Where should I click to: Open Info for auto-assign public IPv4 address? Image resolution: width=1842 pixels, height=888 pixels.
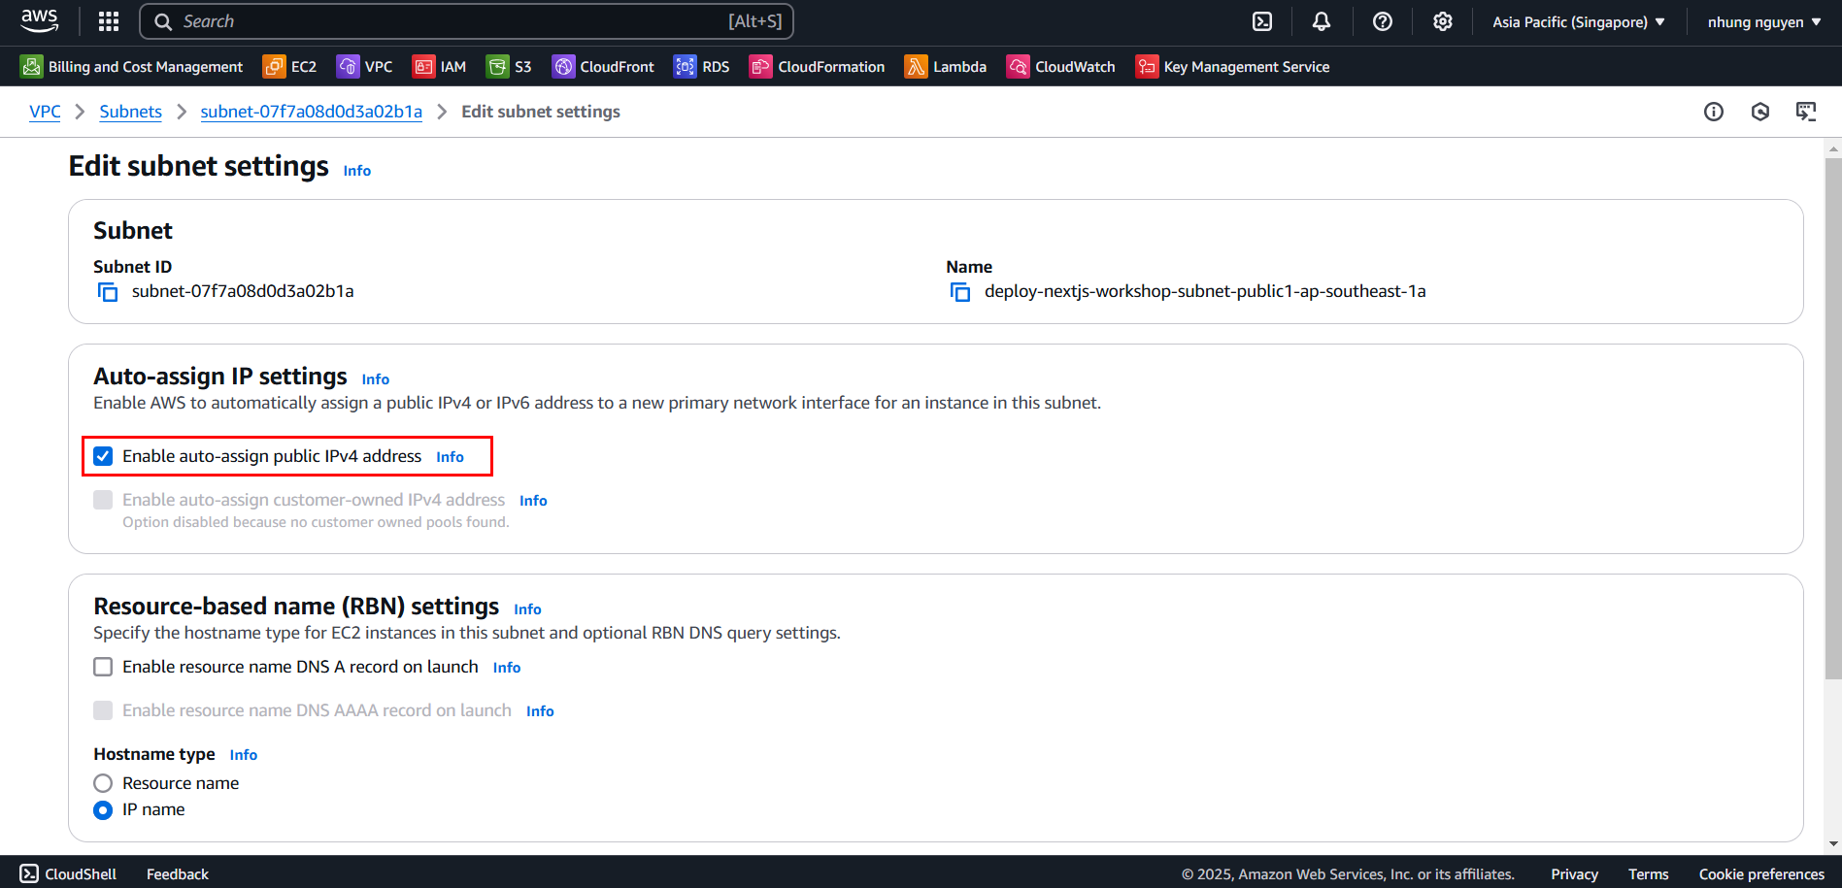click(450, 457)
